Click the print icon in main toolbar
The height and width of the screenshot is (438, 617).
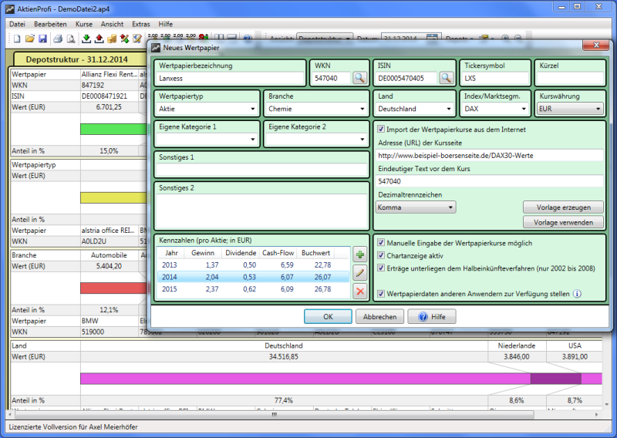[x=58, y=39]
